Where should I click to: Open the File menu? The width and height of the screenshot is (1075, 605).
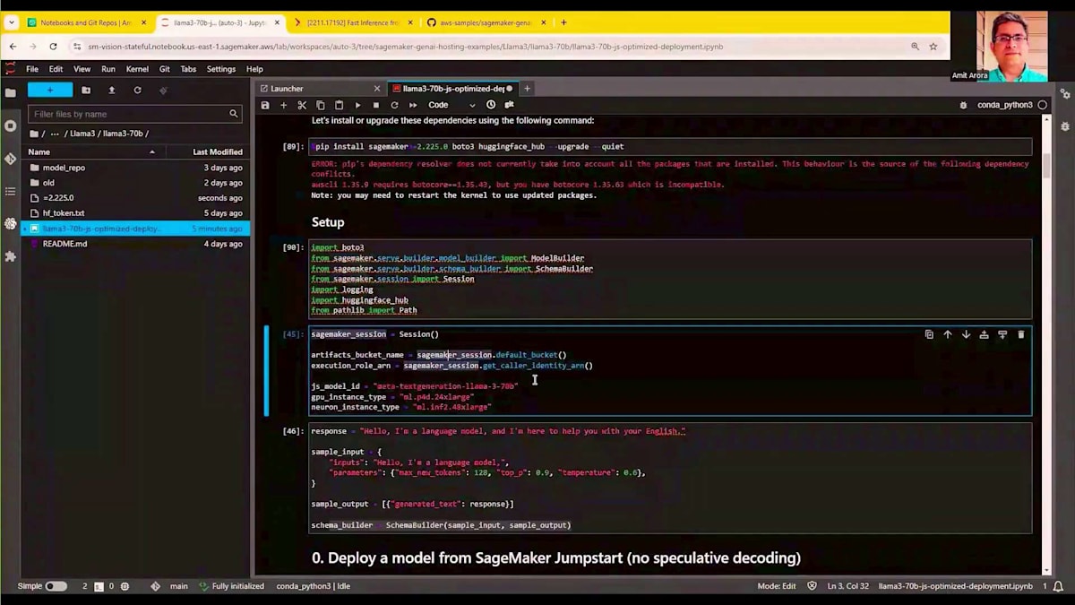[x=32, y=69]
